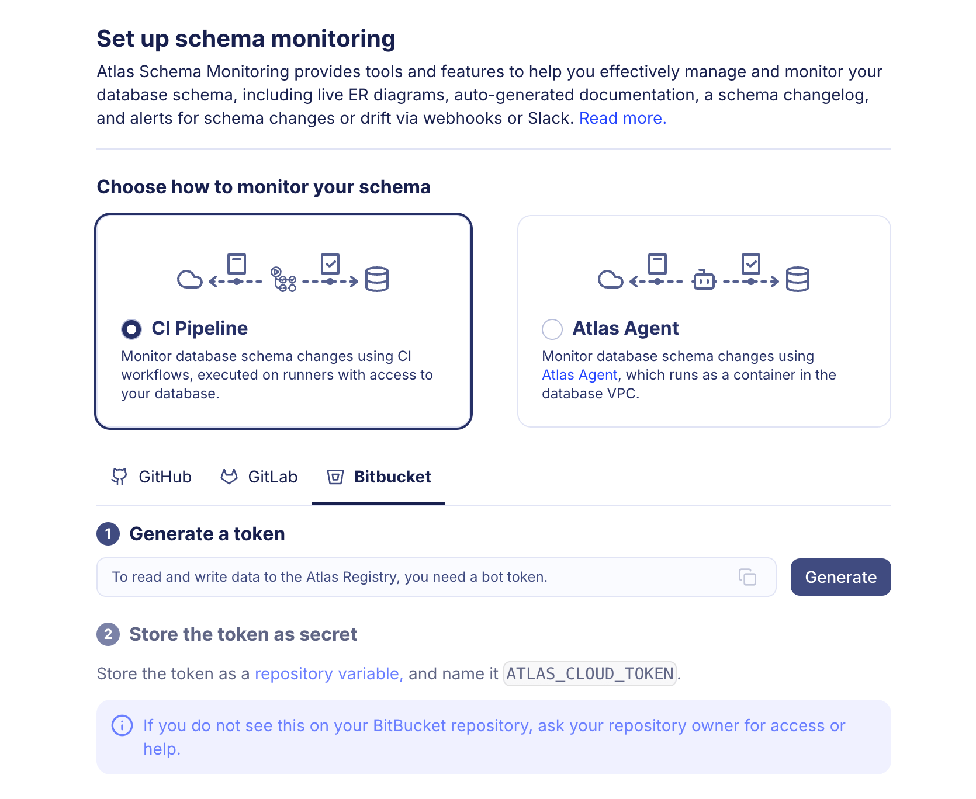Viewport: 976px width, 799px height.
Task: Open the Read more link
Action: click(x=621, y=118)
